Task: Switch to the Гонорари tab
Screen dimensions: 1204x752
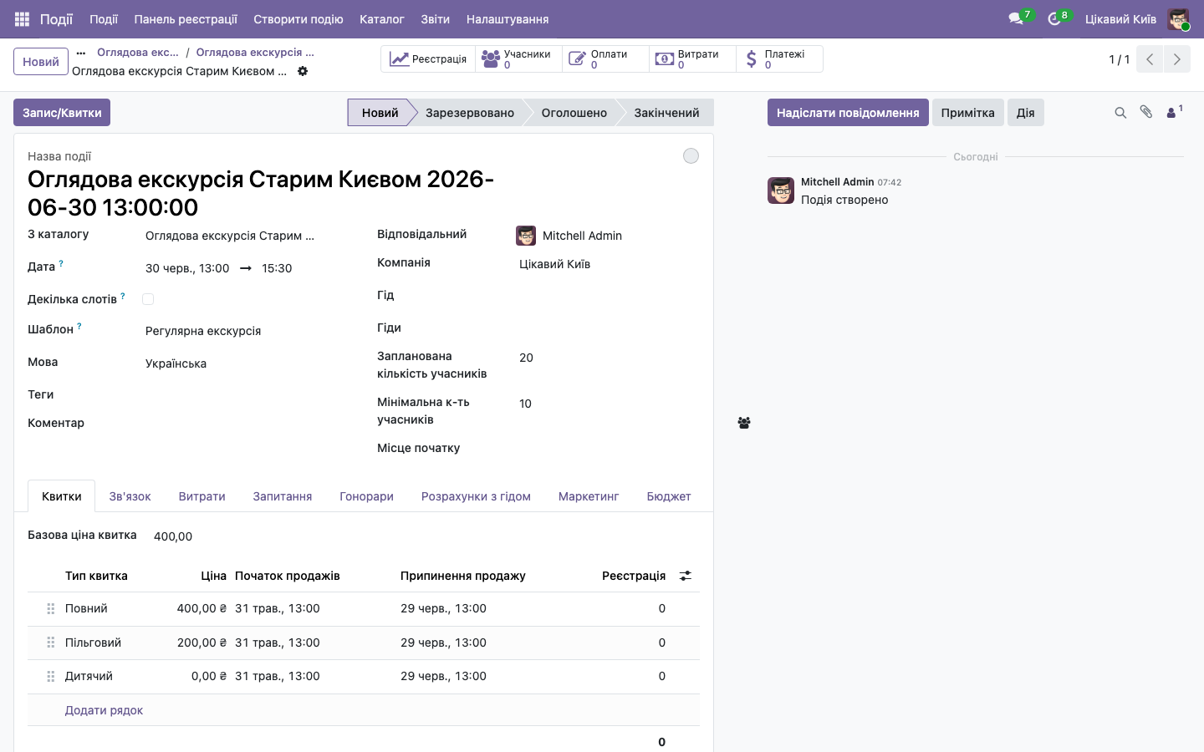Action: tap(366, 496)
